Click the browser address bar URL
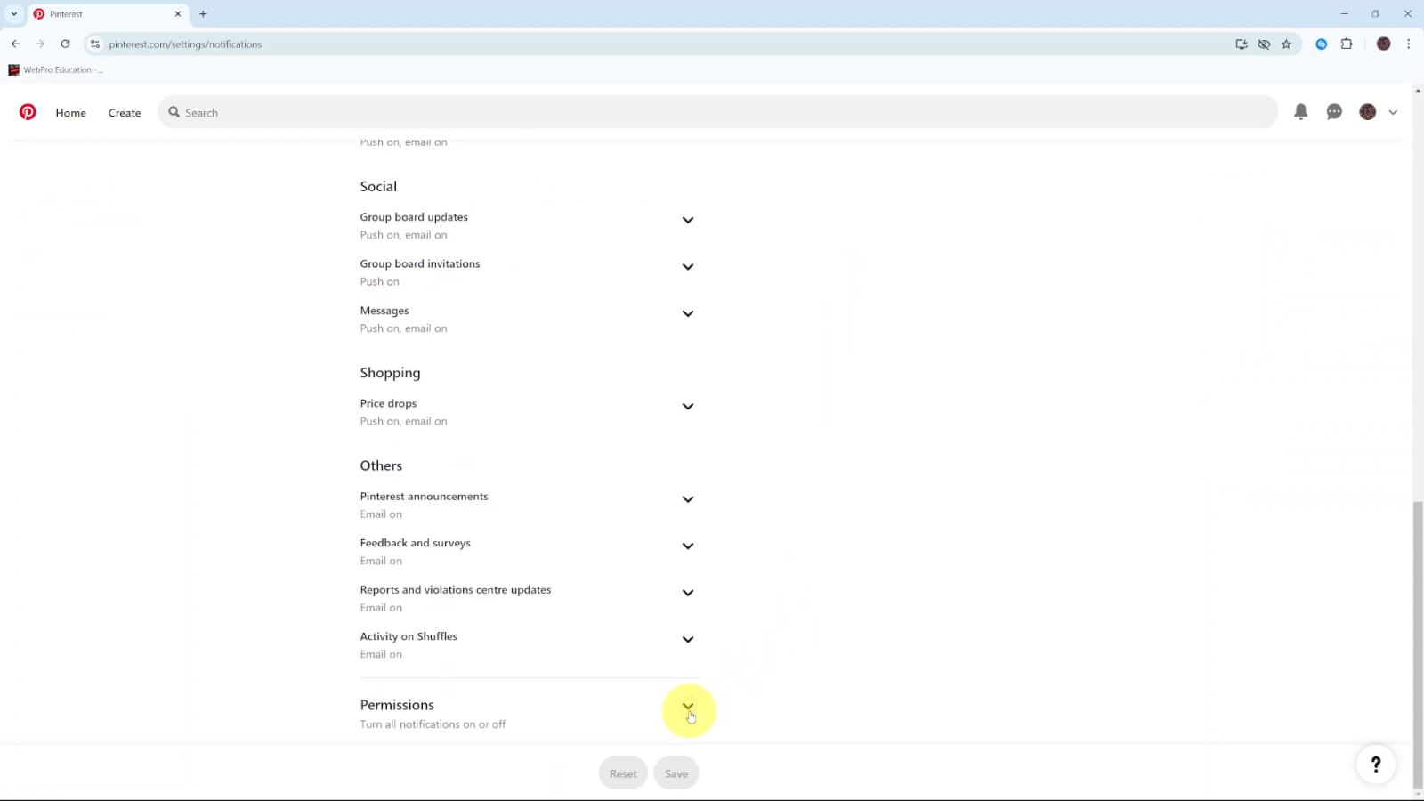The height and width of the screenshot is (801, 1424). click(x=185, y=44)
